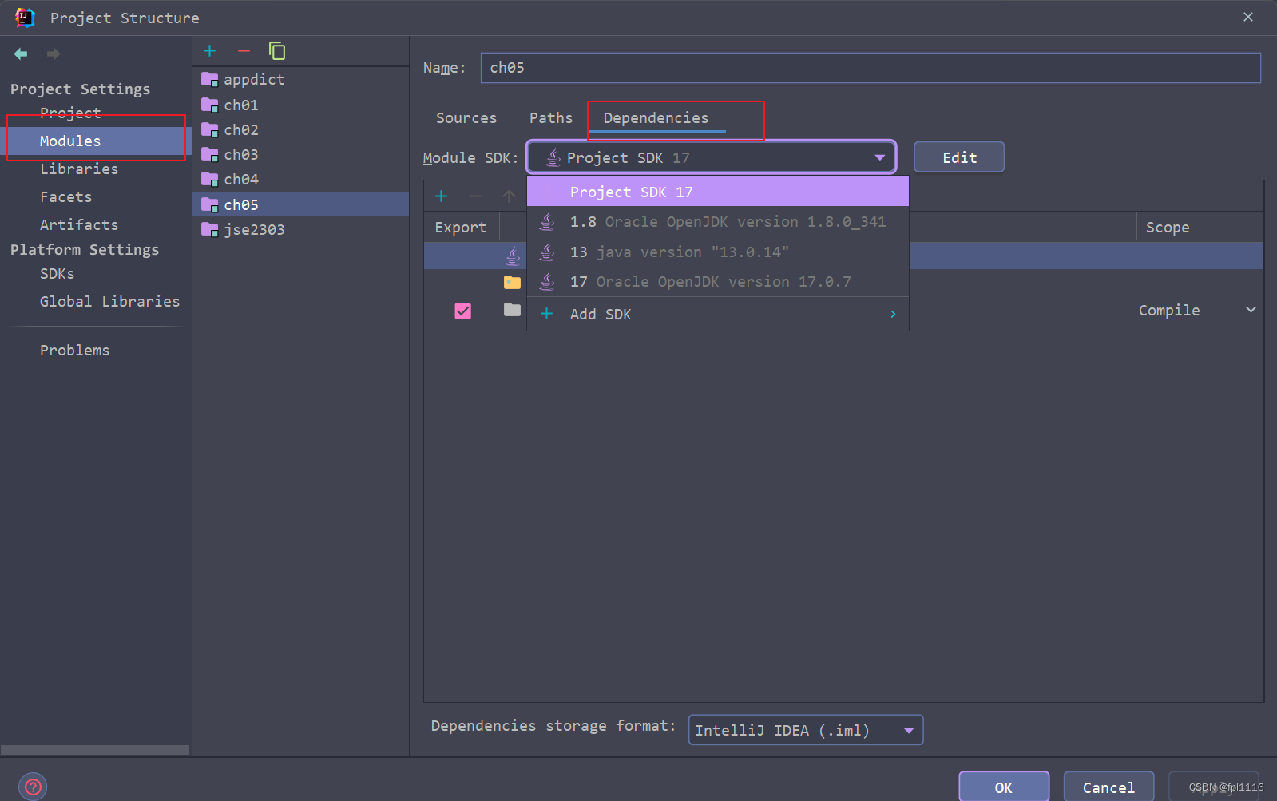The image size is (1277, 801).
Task: Switch to the Dependencies tab
Action: pyautogui.click(x=656, y=117)
